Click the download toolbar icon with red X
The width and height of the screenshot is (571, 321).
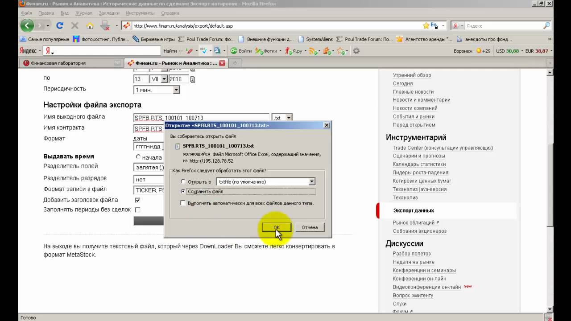pyautogui.click(x=105, y=26)
